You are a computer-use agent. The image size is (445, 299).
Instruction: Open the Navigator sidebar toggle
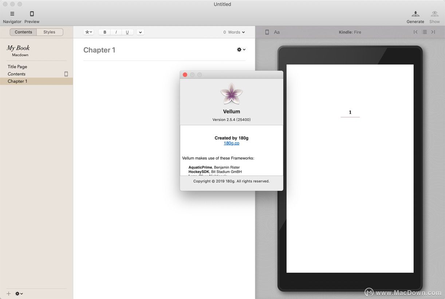coord(12,17)
